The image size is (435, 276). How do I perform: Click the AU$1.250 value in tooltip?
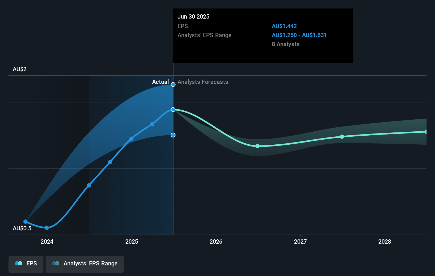284,35
